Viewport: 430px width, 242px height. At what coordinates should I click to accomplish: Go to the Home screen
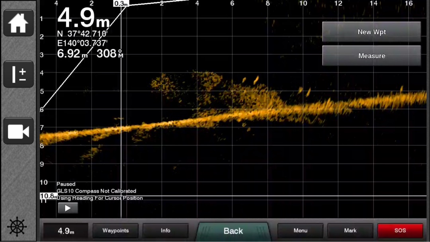click(18, 23)
